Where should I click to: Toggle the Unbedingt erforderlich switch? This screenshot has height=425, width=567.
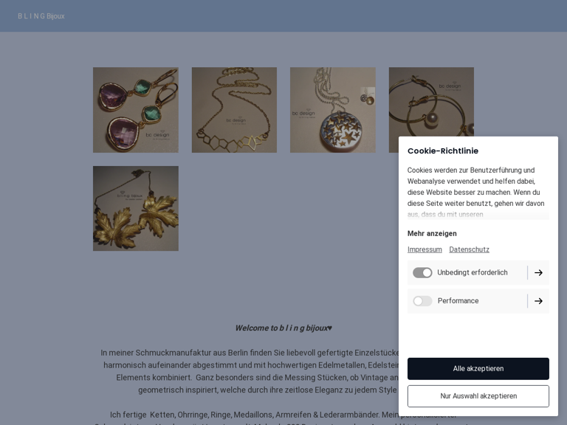(x=422, y=272)
